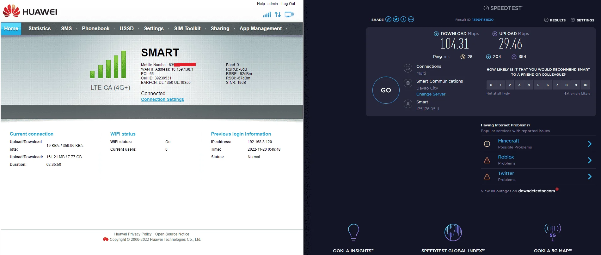The image size is (601, 255).
Task: Click the user icon beside Smart ISP
Action: [x=408, y=104]
